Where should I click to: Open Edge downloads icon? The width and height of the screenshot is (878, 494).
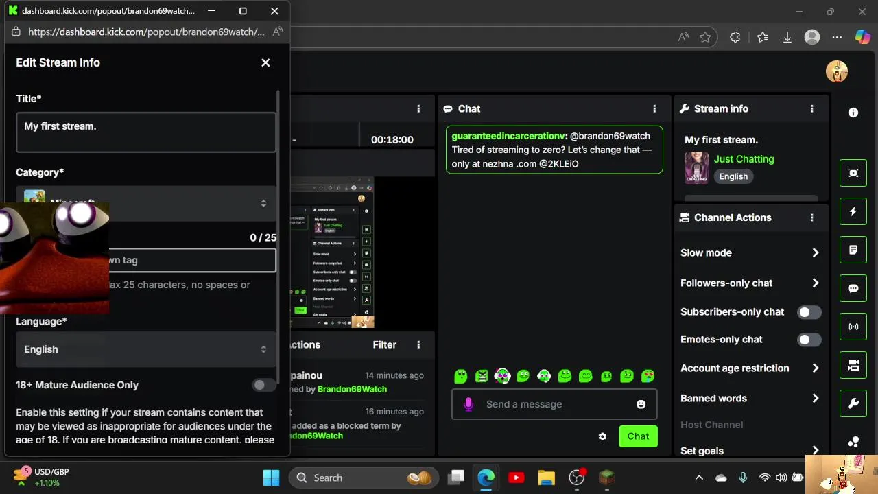click(x=787, y=38)
